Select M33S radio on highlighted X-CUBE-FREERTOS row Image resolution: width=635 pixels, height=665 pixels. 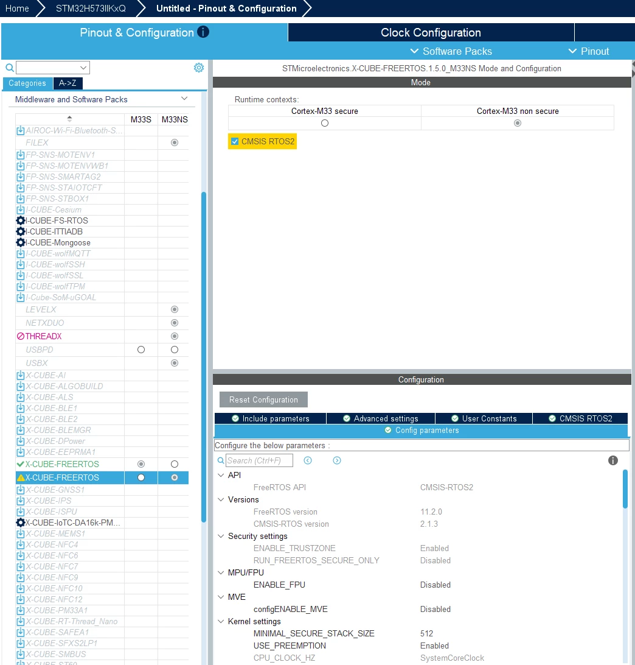[x=141, y=477]
